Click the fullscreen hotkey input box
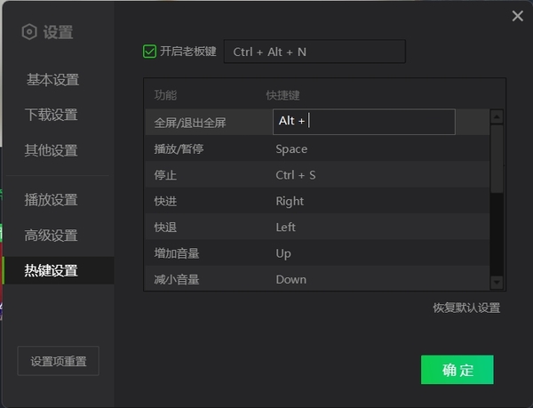The width and height of the screenshot is (533, 408). coord(363,122)
